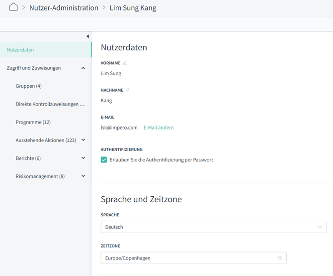Expand the Berichte section chevron

(83, 158)
